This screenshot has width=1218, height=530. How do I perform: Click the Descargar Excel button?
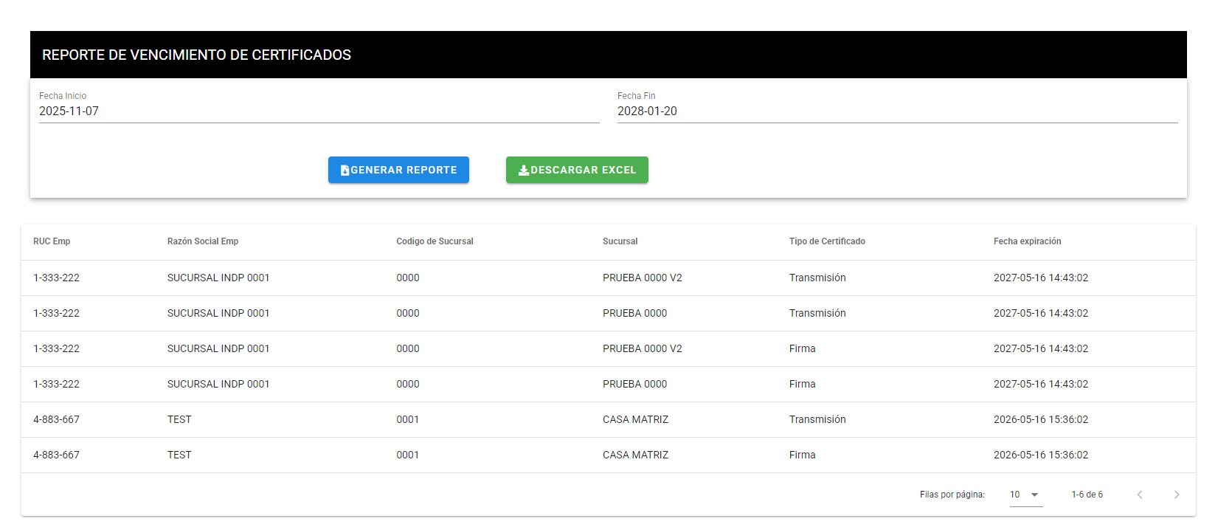(x=577, y=170)
